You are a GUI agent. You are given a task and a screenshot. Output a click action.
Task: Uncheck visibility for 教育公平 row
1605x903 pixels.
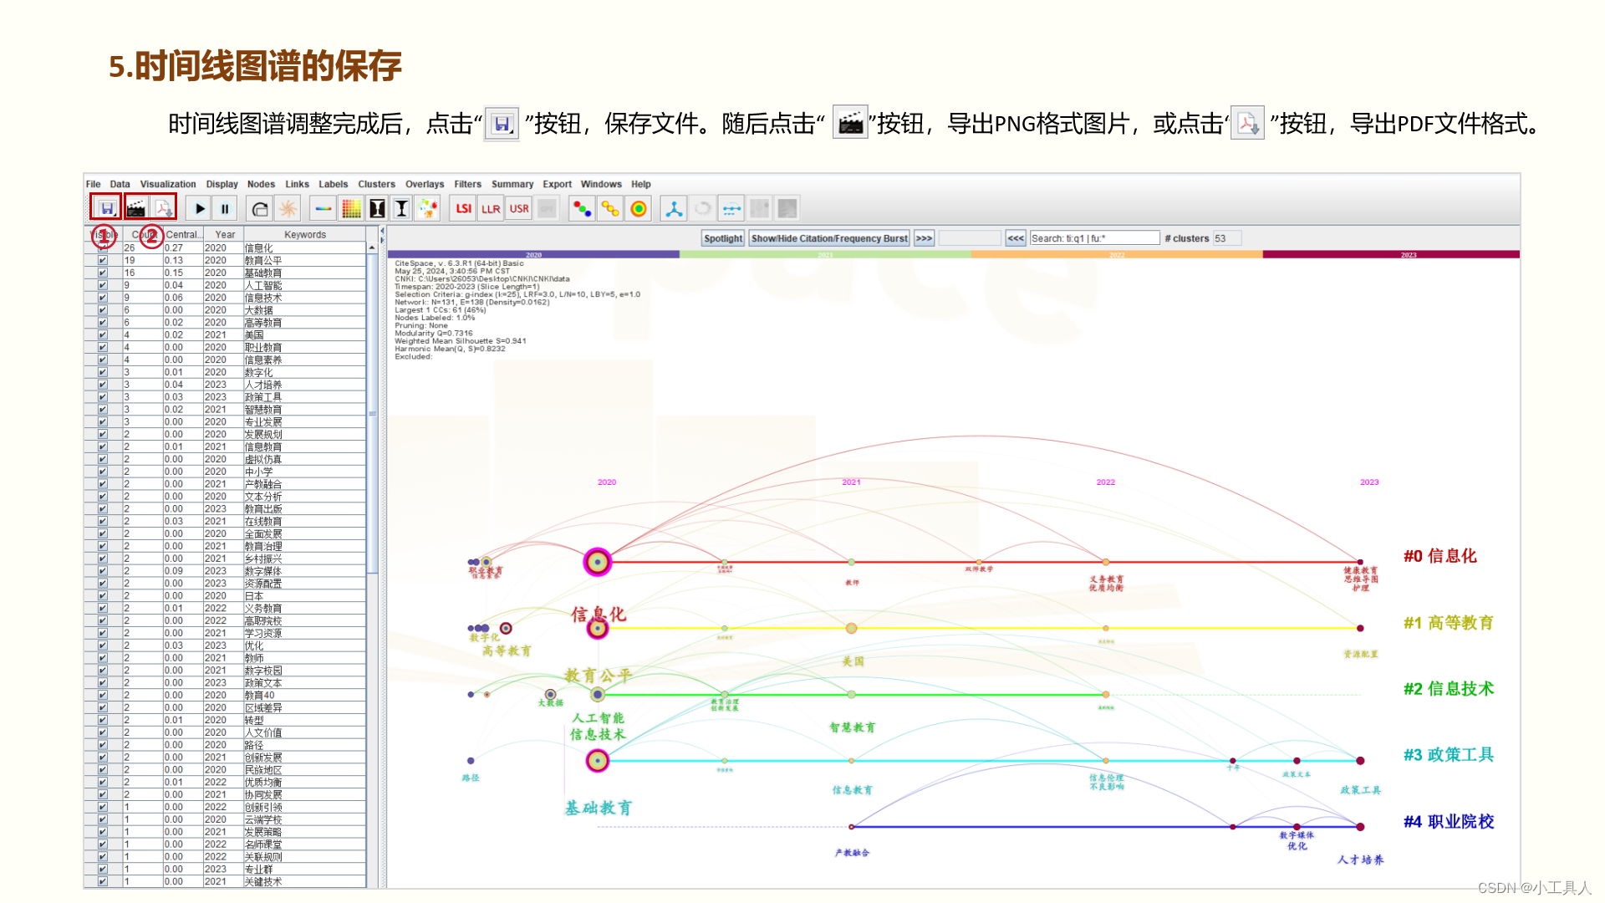point(102,261)
